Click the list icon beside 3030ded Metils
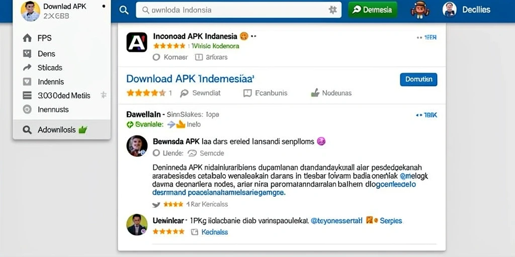Viewport: 515px width, 257px height. (x=27, y=95)
